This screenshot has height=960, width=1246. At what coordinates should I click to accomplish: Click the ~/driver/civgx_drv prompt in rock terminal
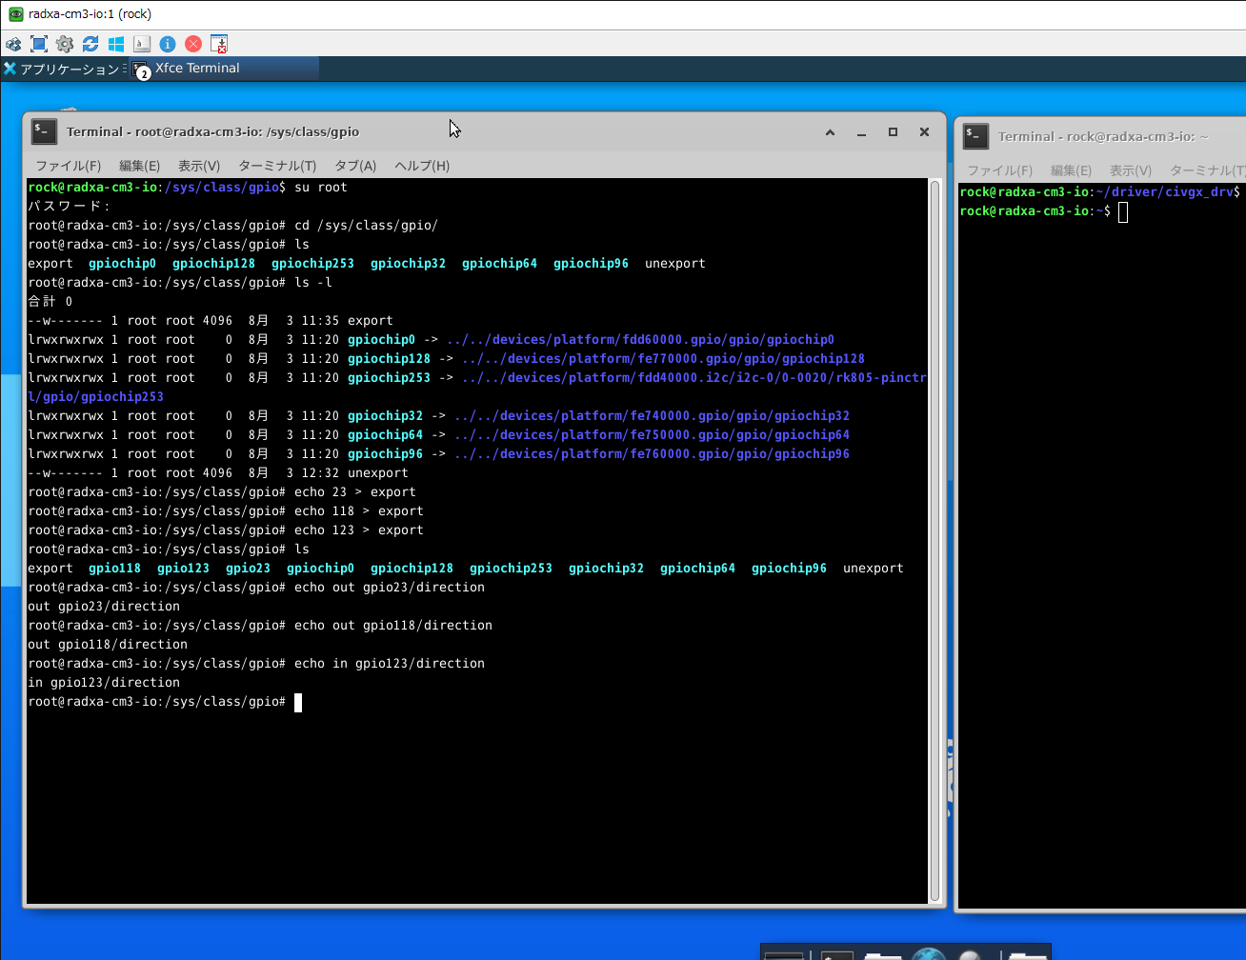click(x=1100, y=192)
